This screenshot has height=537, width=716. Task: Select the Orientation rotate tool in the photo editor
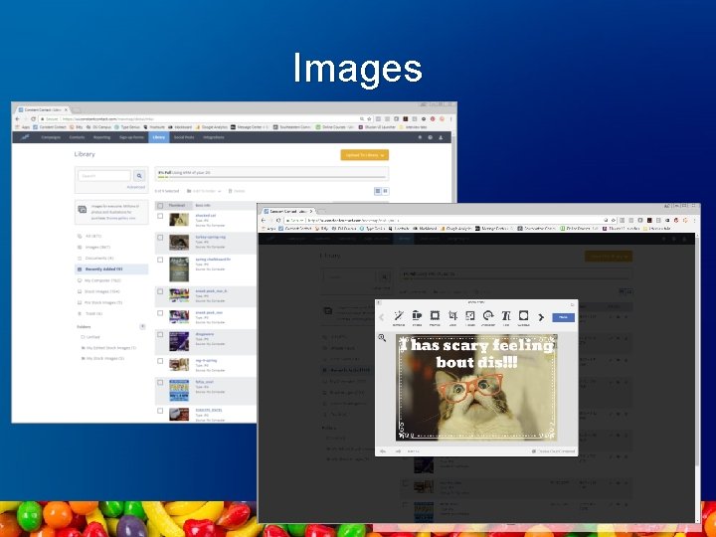[488, 318]
